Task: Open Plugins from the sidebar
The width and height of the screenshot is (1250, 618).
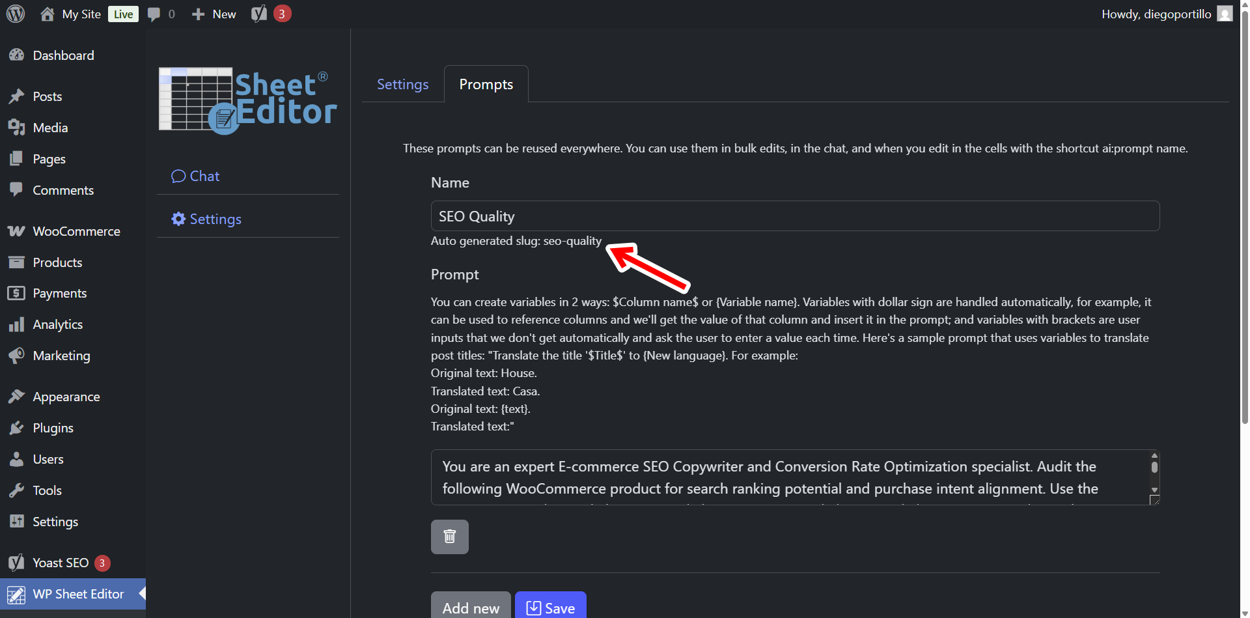Action: coord(53,428)
